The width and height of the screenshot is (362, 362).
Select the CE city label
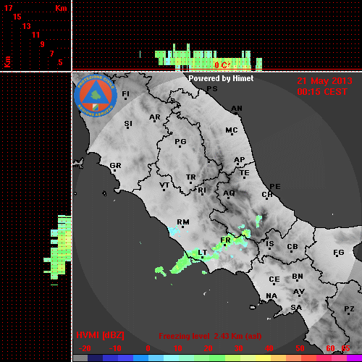click(274, 279)
